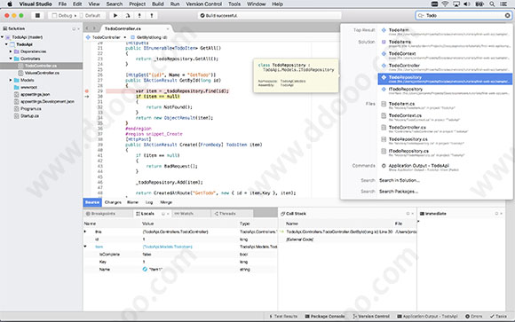The image size is (515, 322).
Task: Switch to the Merge editor tab
Action: click(166, 202)
